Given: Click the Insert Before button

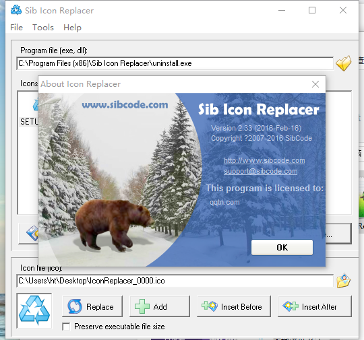Looking at the screenshot, I should pyautogui.click(x=234, y=306).
